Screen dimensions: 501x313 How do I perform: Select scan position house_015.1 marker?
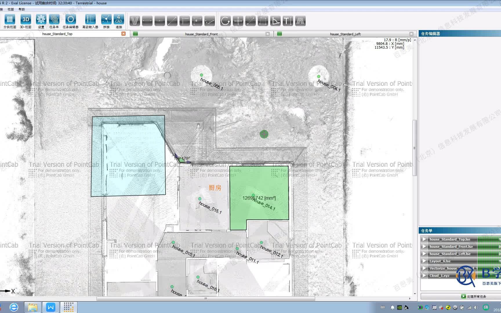coord(200,199)
